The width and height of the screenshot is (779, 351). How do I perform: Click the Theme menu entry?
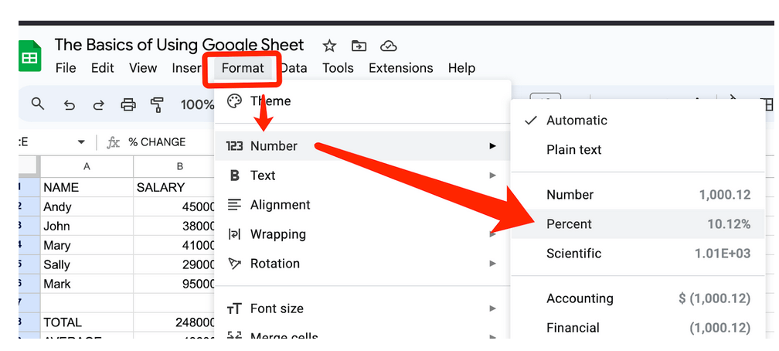(270, 101)
